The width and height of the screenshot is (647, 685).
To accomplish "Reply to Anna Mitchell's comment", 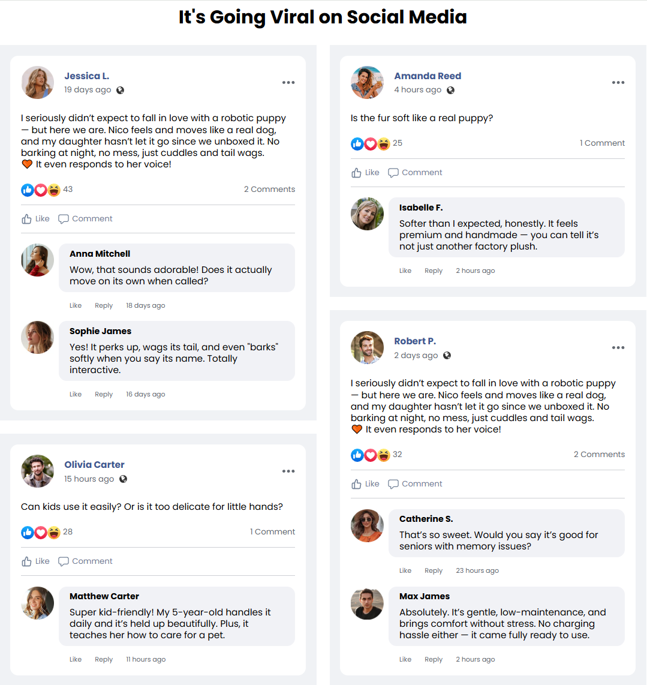I will (104, 306).
